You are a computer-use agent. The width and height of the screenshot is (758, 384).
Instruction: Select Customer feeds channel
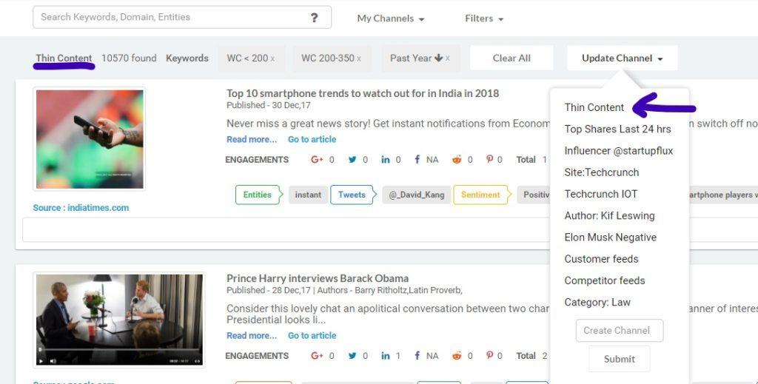(601, 259)
